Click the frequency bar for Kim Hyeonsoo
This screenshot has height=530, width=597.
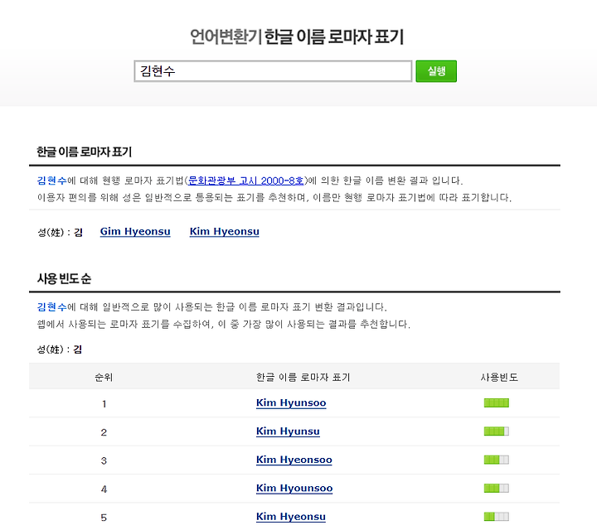click(x=497, y=460)
